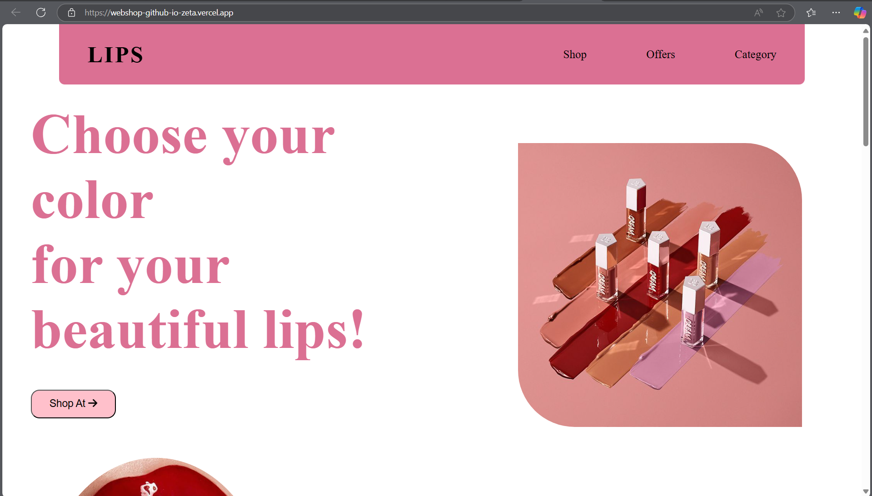Click the browser back arrow

pyautogui.click(x=16, y=12)
